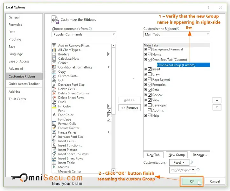Image resolution: width=230 pixels, height=191 pixels.
Task: Click the Format Painter brush icon
Action: point(54,128)
